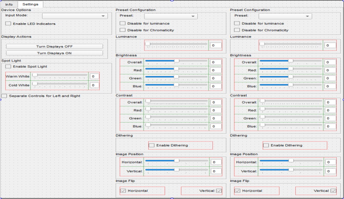Viewport: 344px width, 199px height.
Task: Click the Cold White slider track
Action: pyautogui.click(x=60, y=85)
